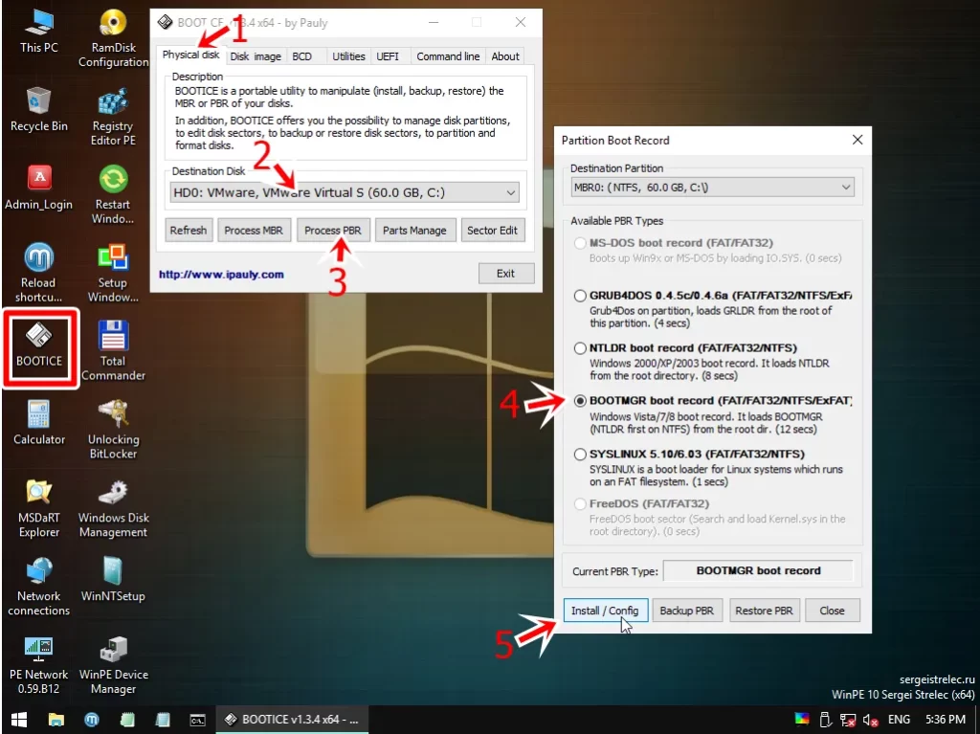Launch WinNTSetup desktop shortcut
The image size is (980, 734).
[x=113, y=580]
